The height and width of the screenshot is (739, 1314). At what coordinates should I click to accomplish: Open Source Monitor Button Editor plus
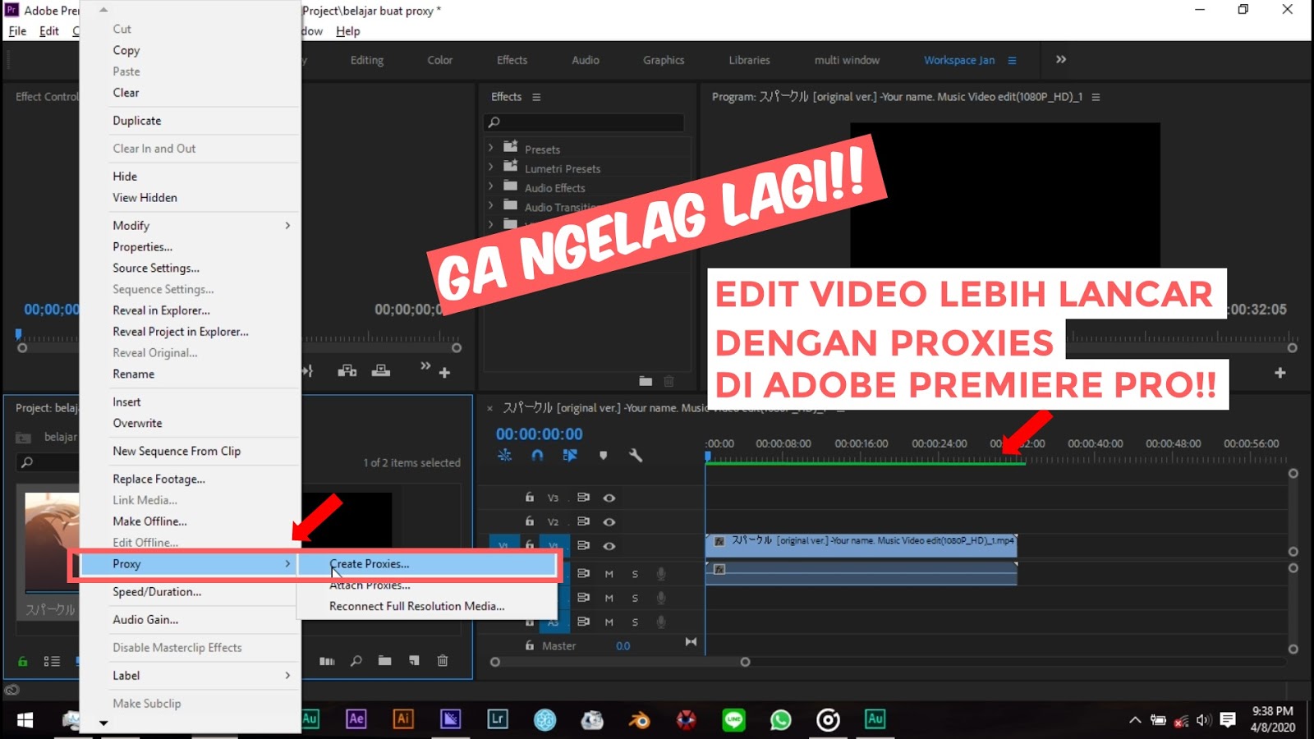click(x=445, y=373)
